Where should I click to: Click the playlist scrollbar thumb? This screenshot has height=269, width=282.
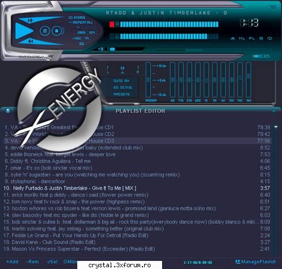[x=276, y=127]
